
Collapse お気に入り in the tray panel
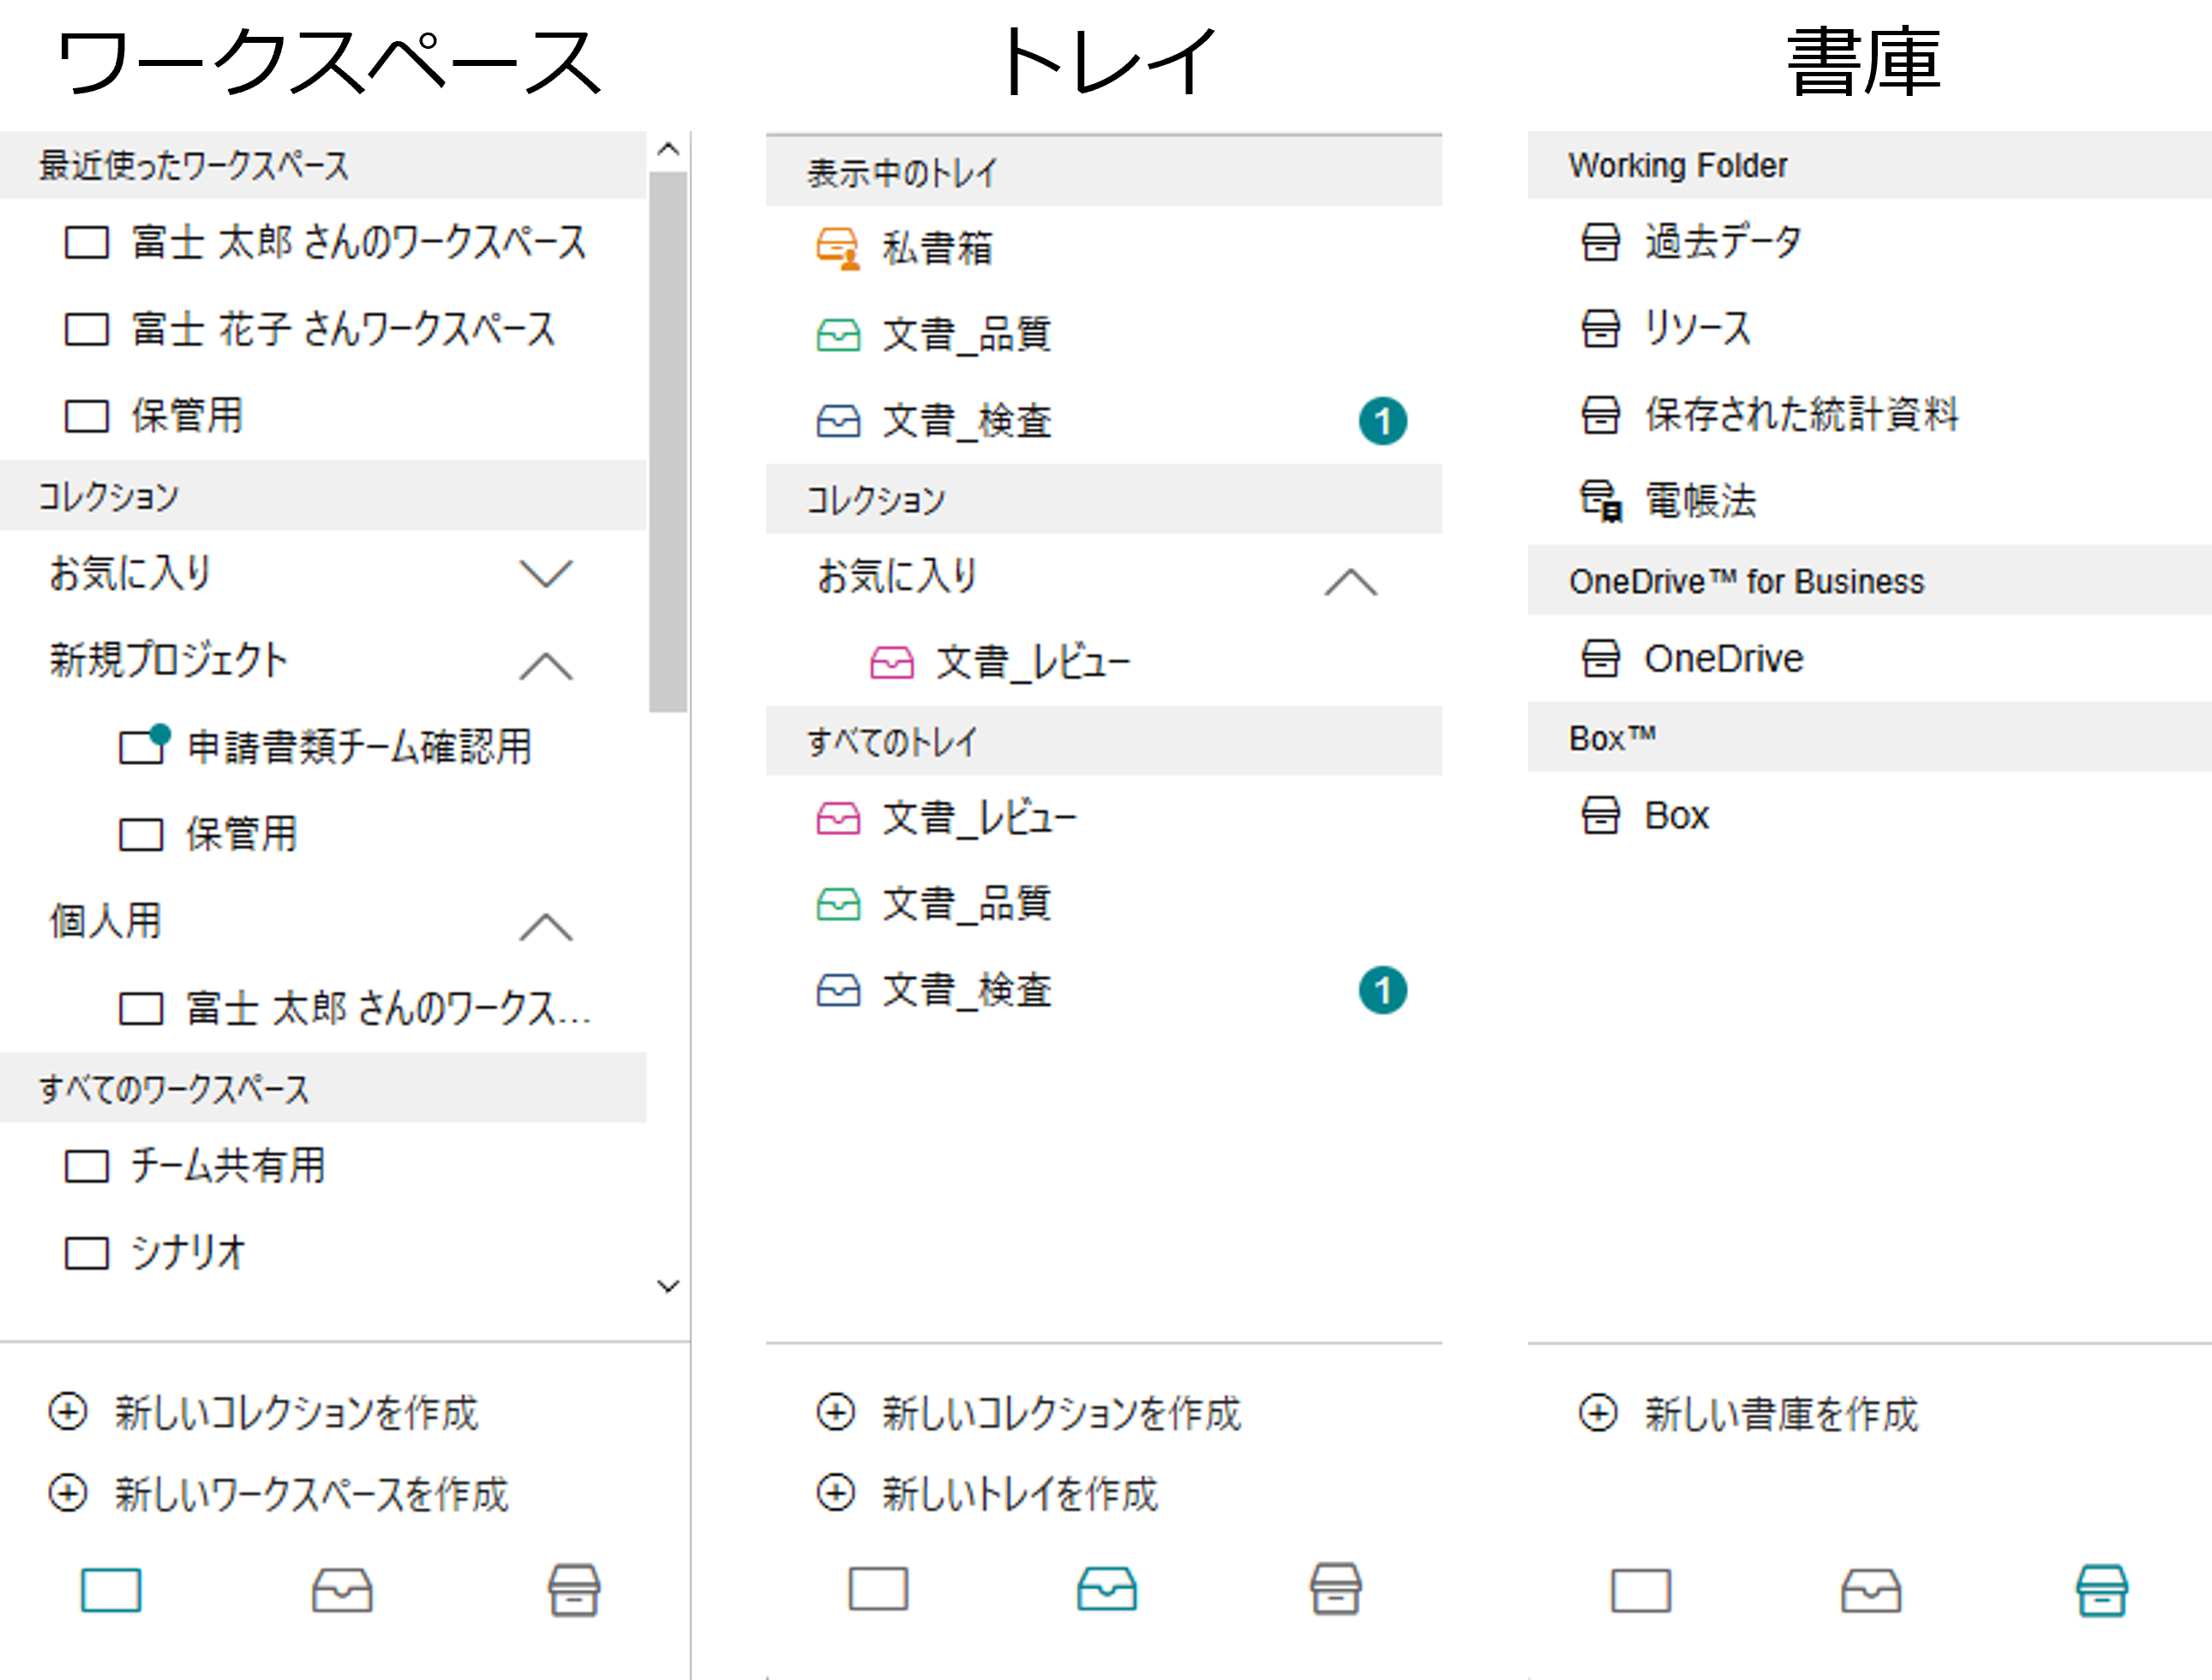coord(1351,581)
